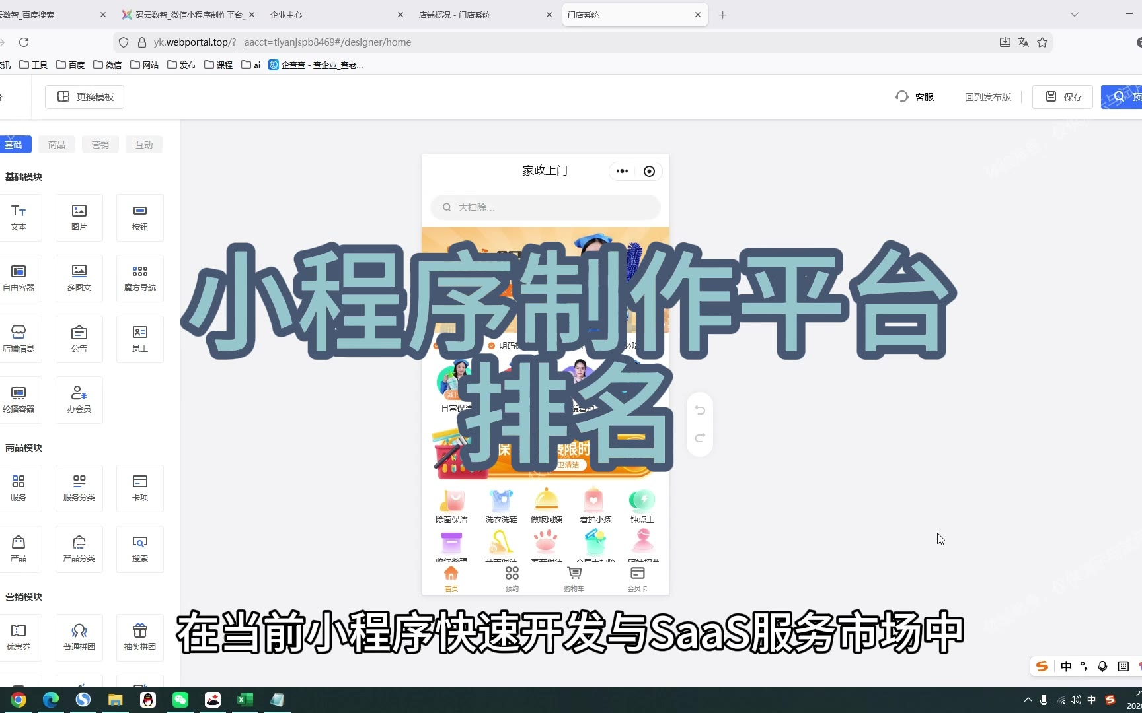
Task: Insert the 按钮 button module
Action: click(140, 217)
